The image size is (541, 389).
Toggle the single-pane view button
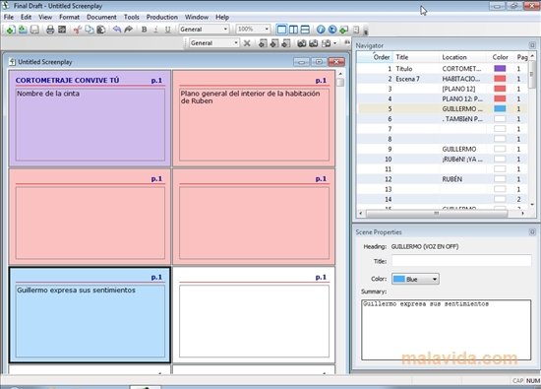282,30
